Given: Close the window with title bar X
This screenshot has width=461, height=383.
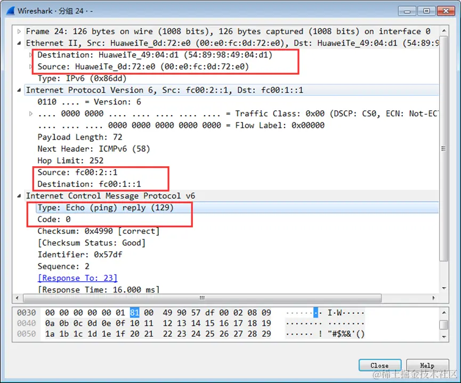Looking at the screenshot, I should 446,11.
